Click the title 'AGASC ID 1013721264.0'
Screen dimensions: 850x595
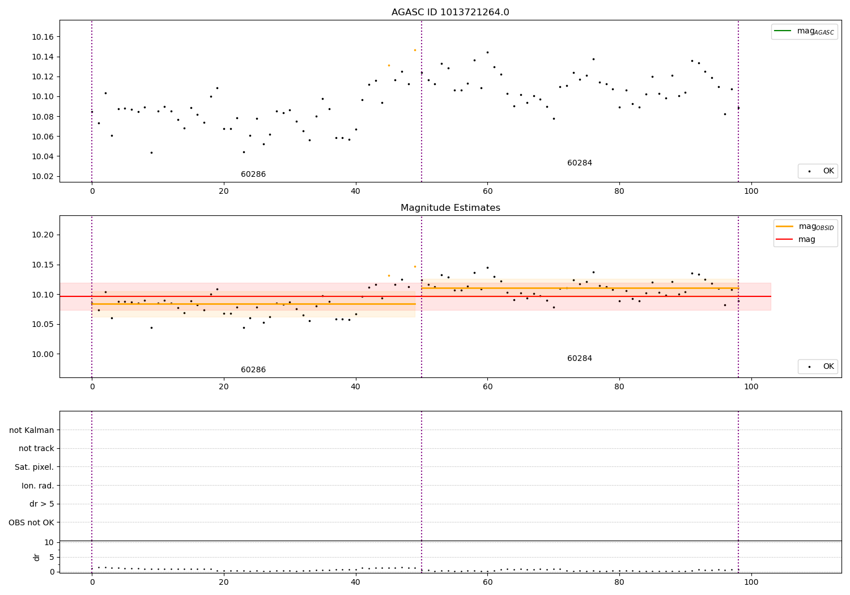(x=450, y=12)
